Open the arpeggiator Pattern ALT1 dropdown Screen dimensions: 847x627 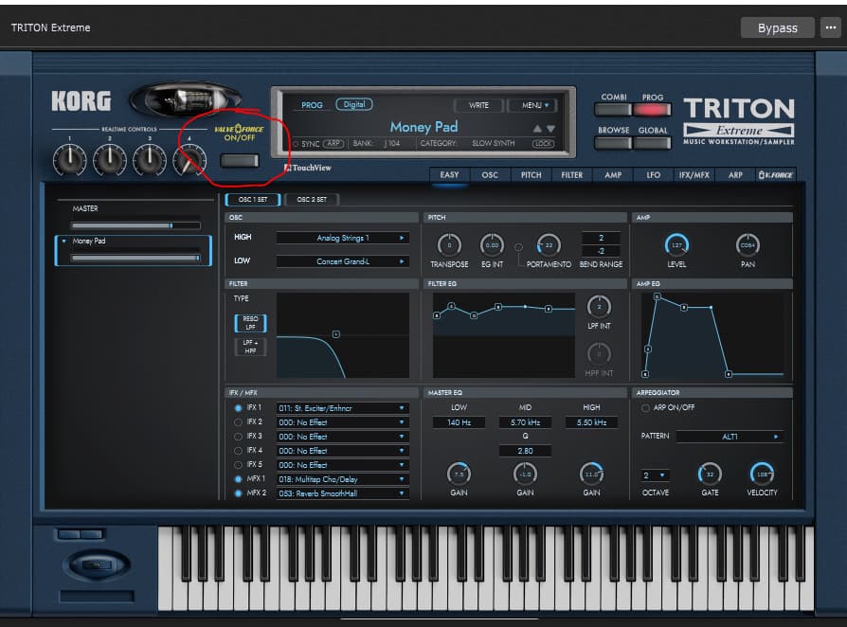(730, 437)
